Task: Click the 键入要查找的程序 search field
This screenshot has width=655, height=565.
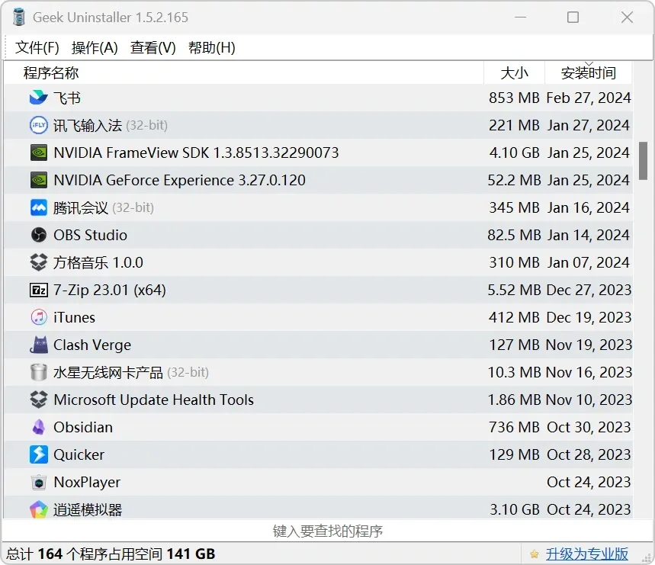Action: click(x=328, y=531)
